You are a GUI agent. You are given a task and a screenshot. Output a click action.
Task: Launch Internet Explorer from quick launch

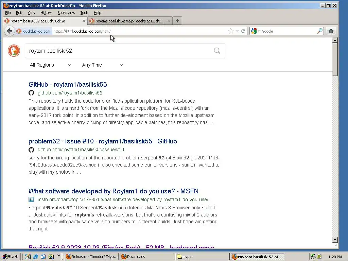(x=35, y=257)
